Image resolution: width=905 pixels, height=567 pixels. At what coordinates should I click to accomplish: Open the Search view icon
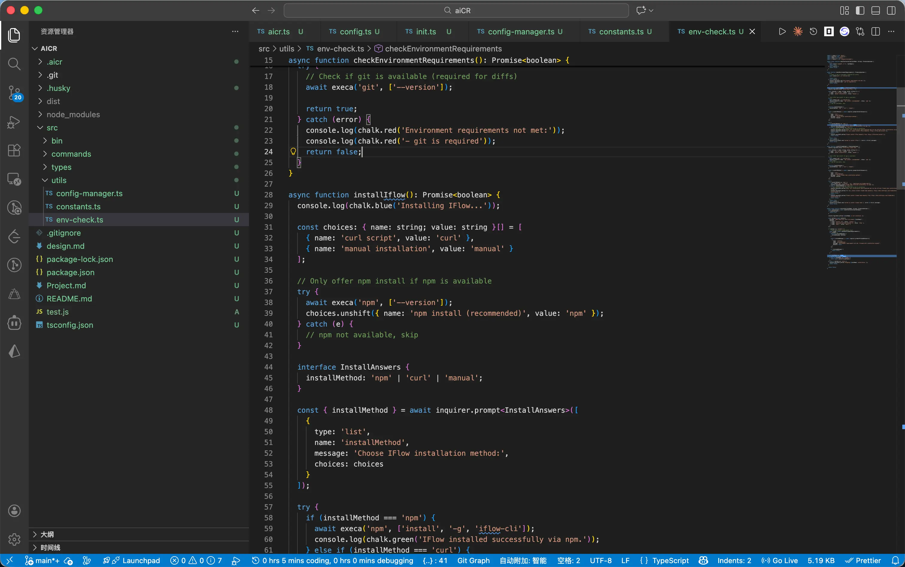pos(14,64)
